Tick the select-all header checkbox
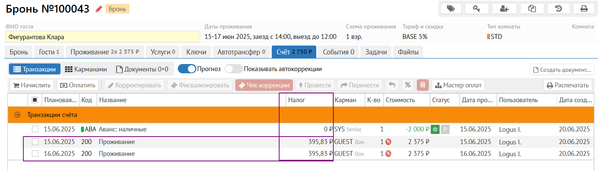The image size is (601, 171). pos(35,100)
